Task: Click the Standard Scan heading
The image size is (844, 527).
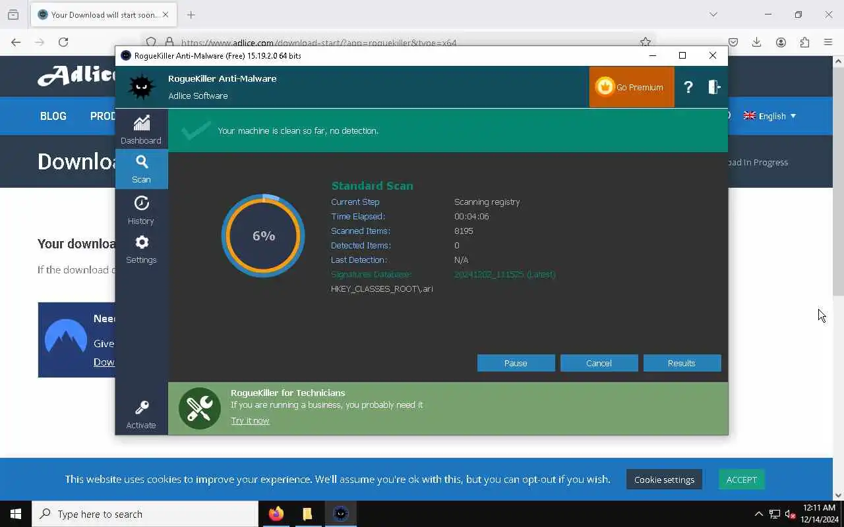Action: coord(372,186)
